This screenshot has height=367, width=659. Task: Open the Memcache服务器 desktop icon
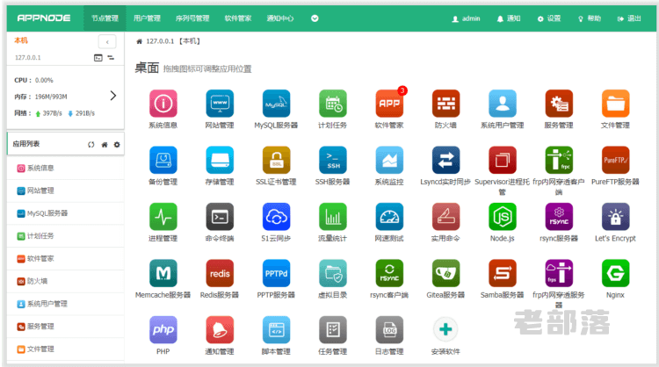pyautogui.click(x=163, y=273)
